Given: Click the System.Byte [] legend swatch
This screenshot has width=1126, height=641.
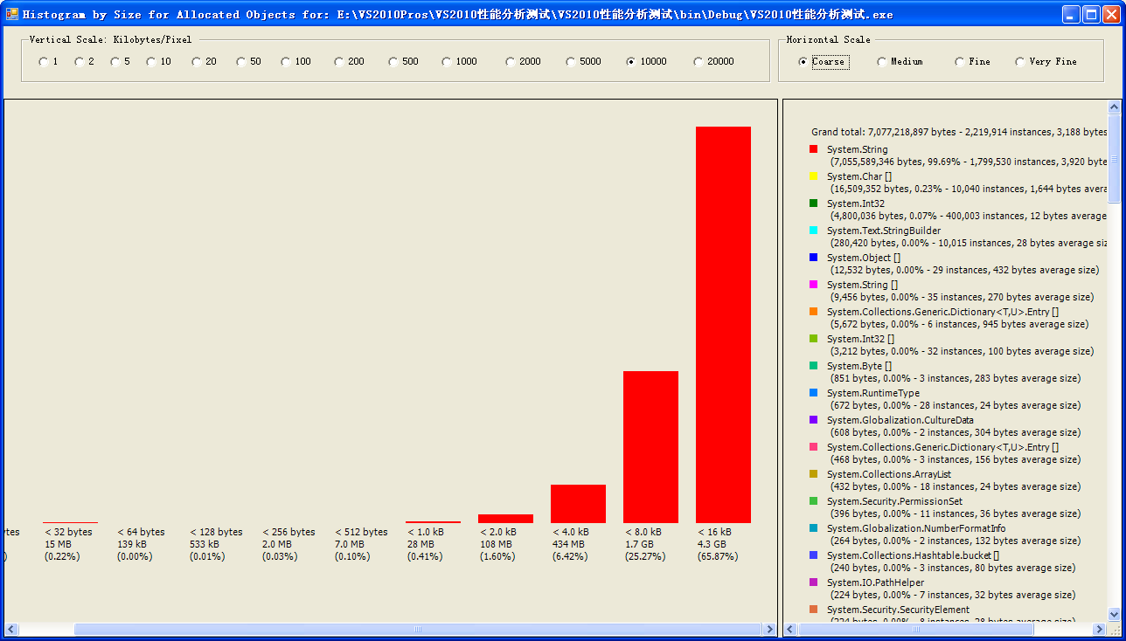Looking at the screenshot, I should (814, 366).
